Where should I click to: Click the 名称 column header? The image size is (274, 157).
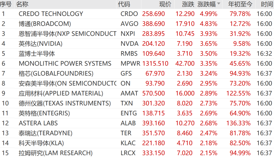click(x=22, y=4)
